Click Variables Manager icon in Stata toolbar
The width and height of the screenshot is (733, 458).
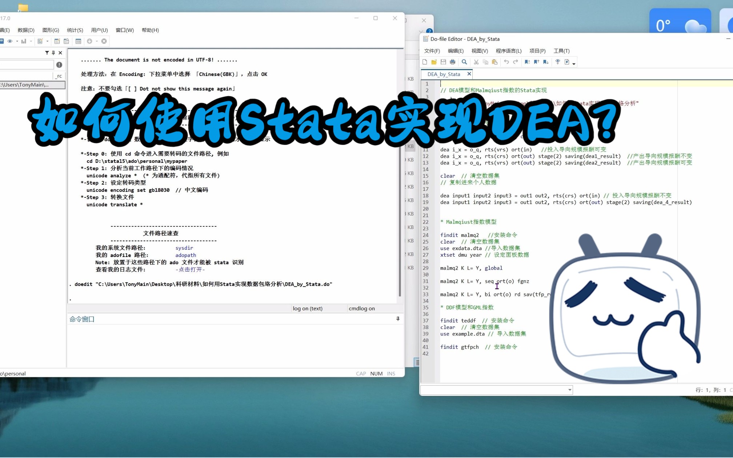click(x=78, y=41)
